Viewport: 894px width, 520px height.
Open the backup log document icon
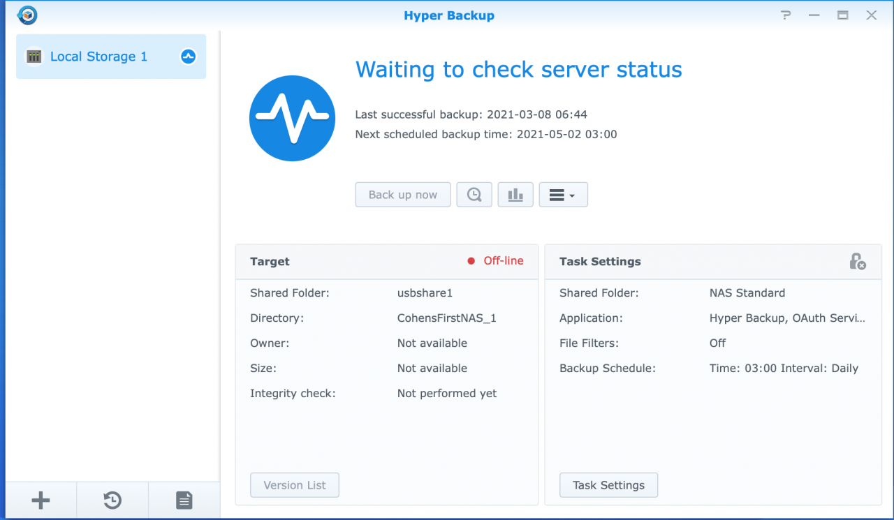[x=184, y=500]
